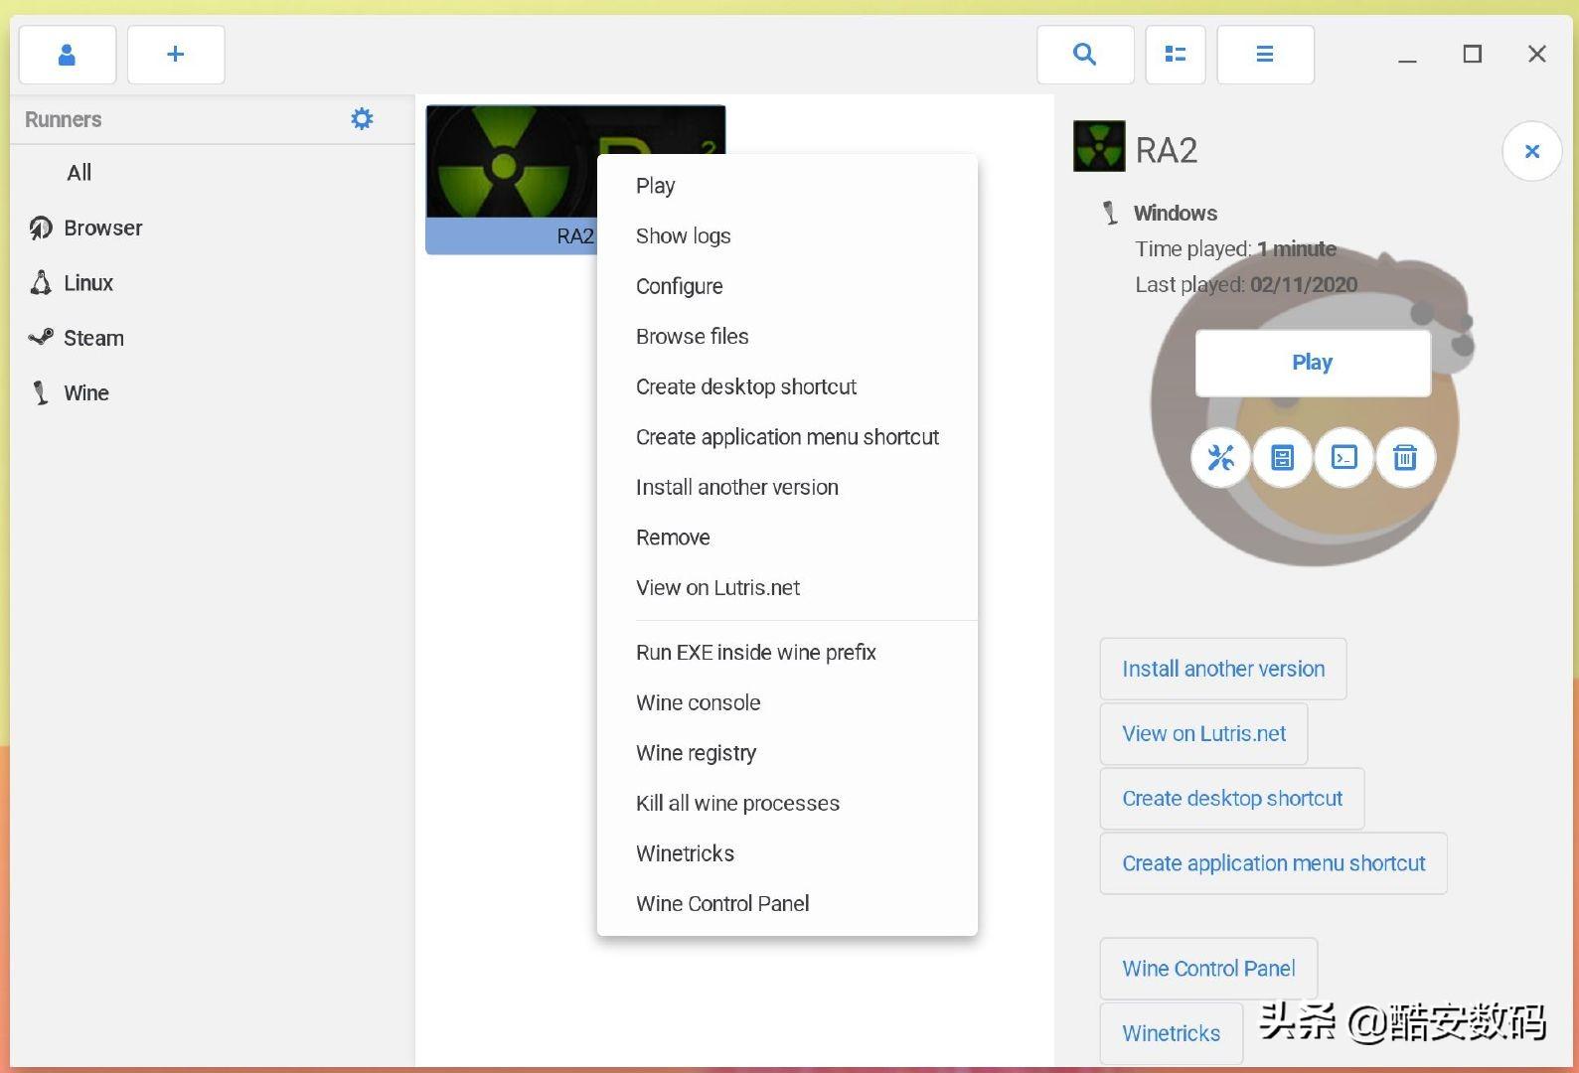The height and width of the screenshot is (1073, 1579).
Task: Choose Wine Control Panel in context menu
Action: click(x=787, y=904)
